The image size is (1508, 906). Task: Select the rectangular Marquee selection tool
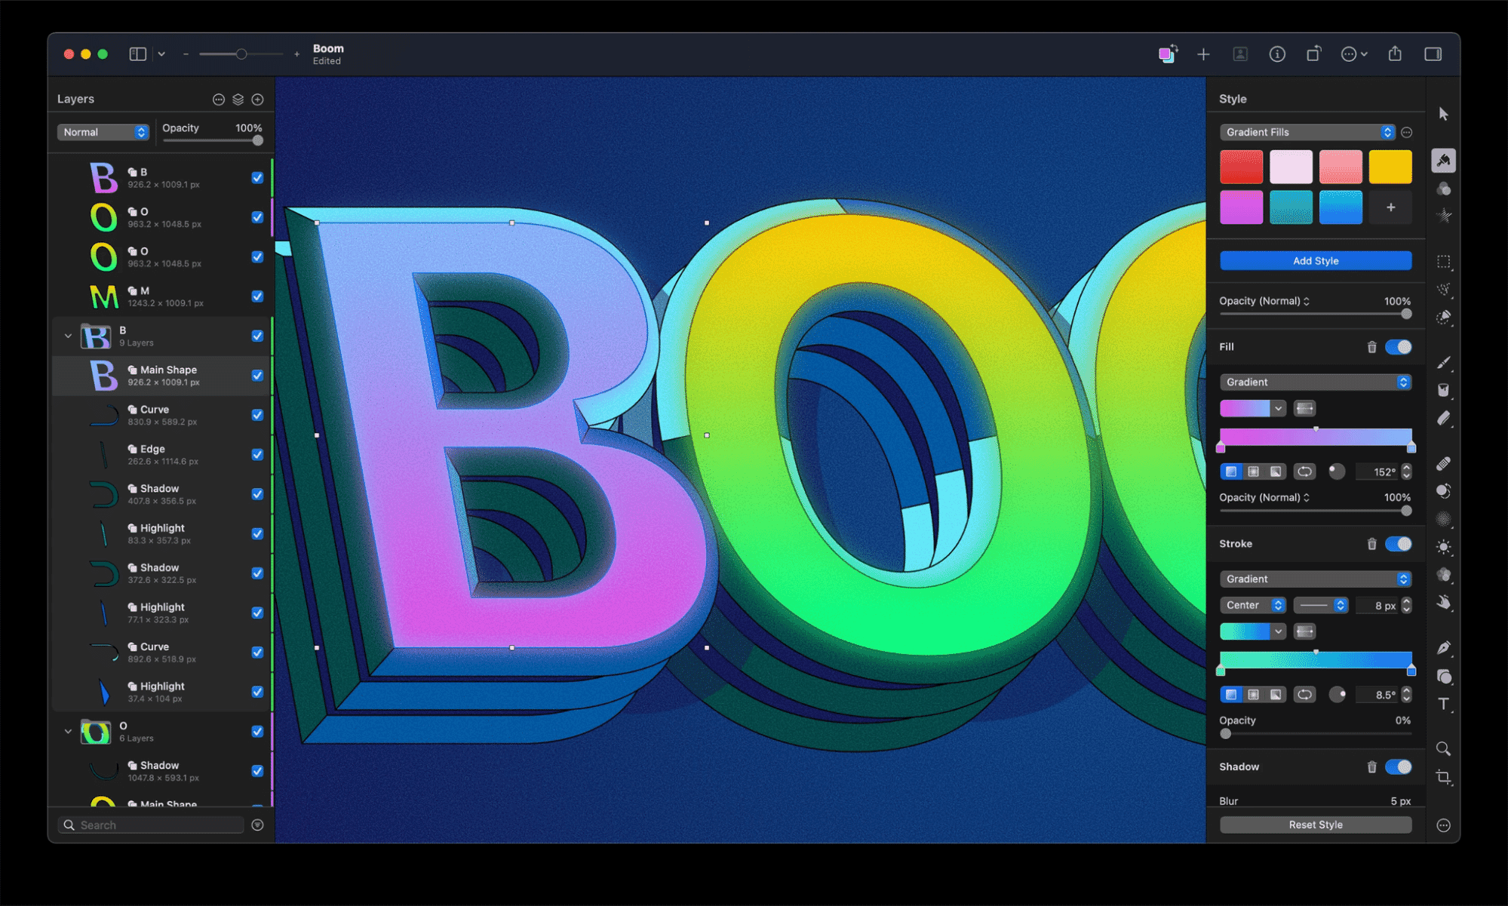point(1443,262)
